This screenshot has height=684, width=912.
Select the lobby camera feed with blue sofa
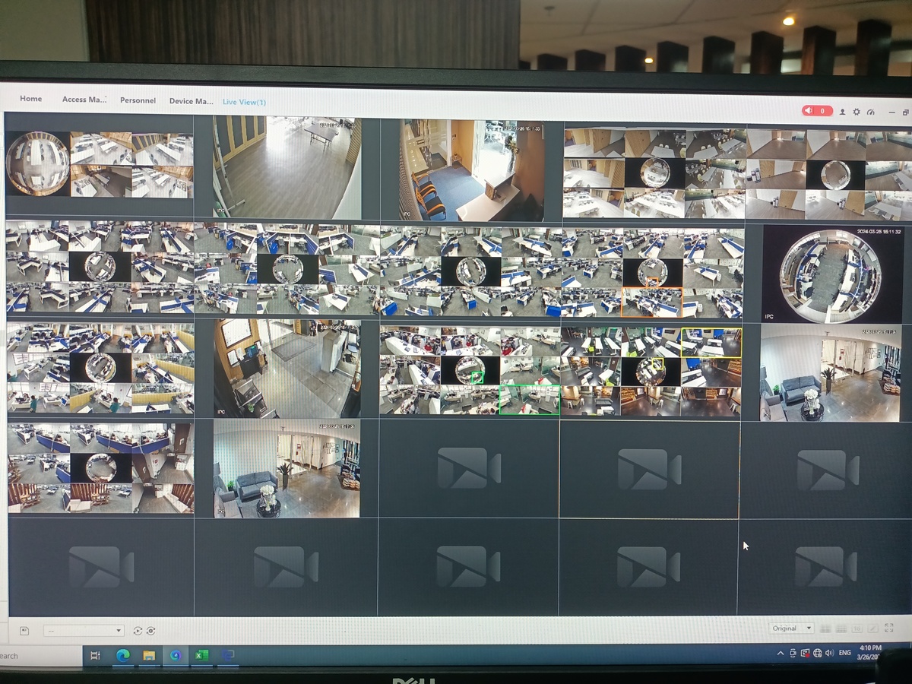click(830, 373)
